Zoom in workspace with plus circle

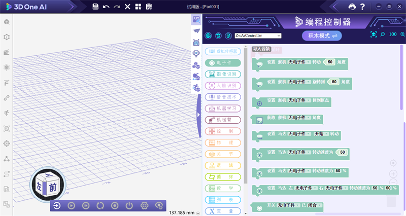393,174
